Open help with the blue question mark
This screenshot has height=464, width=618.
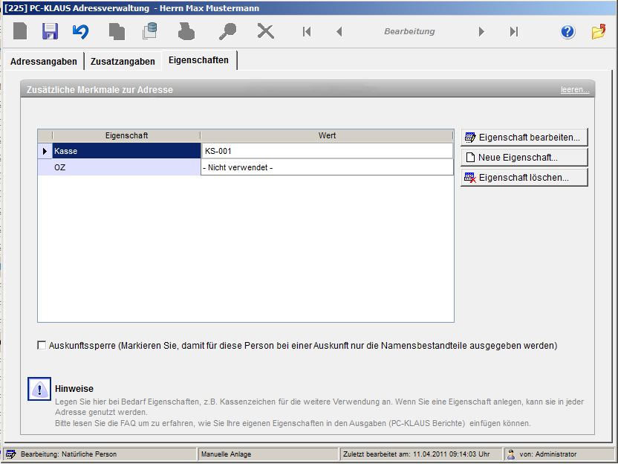click(567, 31)
